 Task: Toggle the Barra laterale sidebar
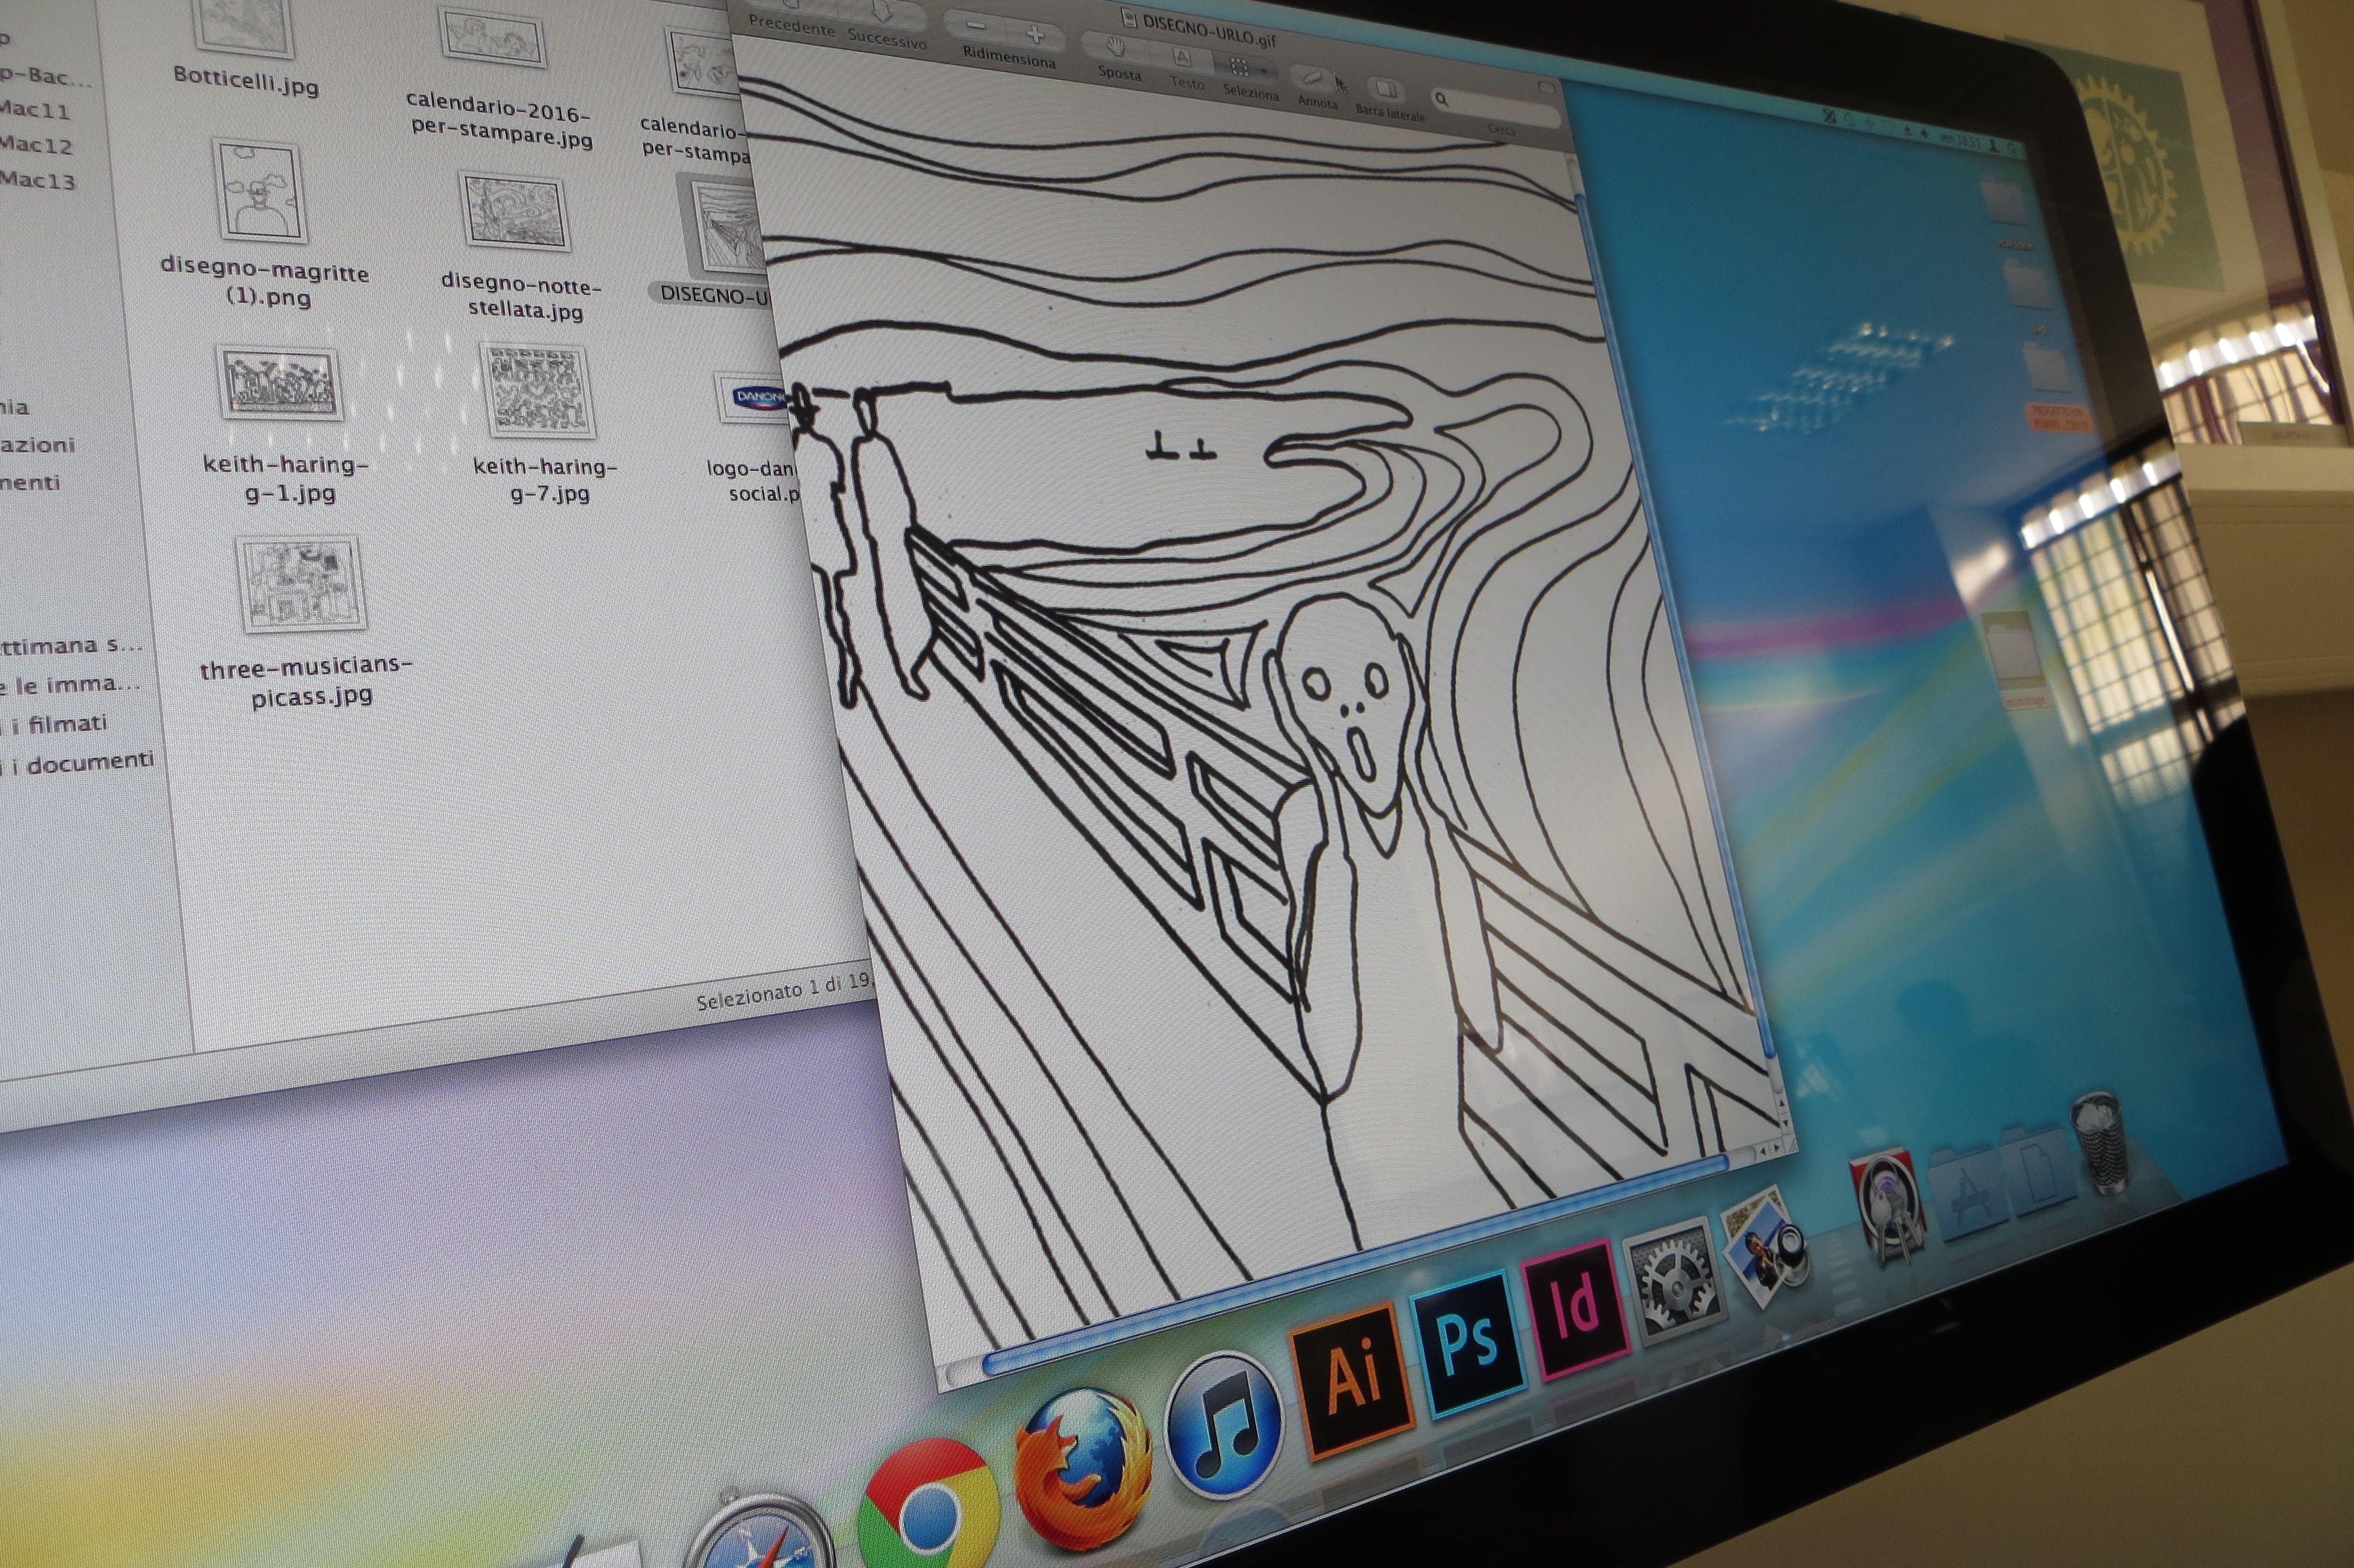pyautogui.click(x=1385, y=90)
